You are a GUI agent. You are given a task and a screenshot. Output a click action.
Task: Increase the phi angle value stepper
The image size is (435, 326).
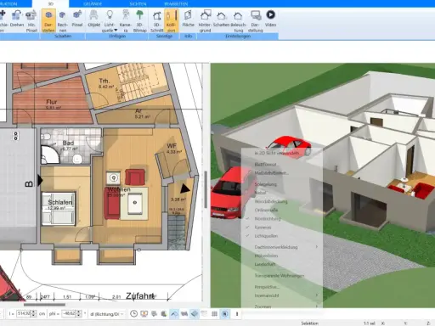point(79,312)
